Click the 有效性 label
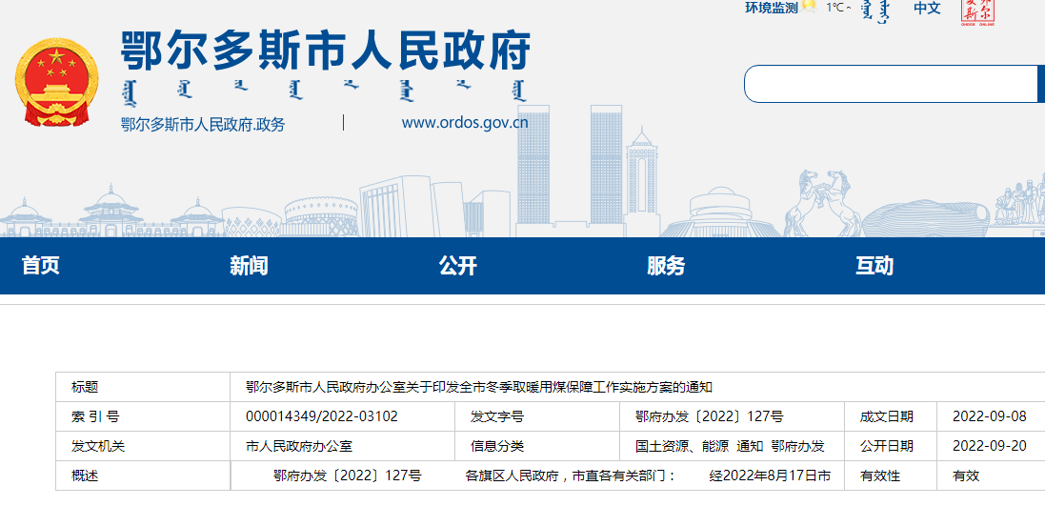Screen dimensions: 1045x506 879,476
